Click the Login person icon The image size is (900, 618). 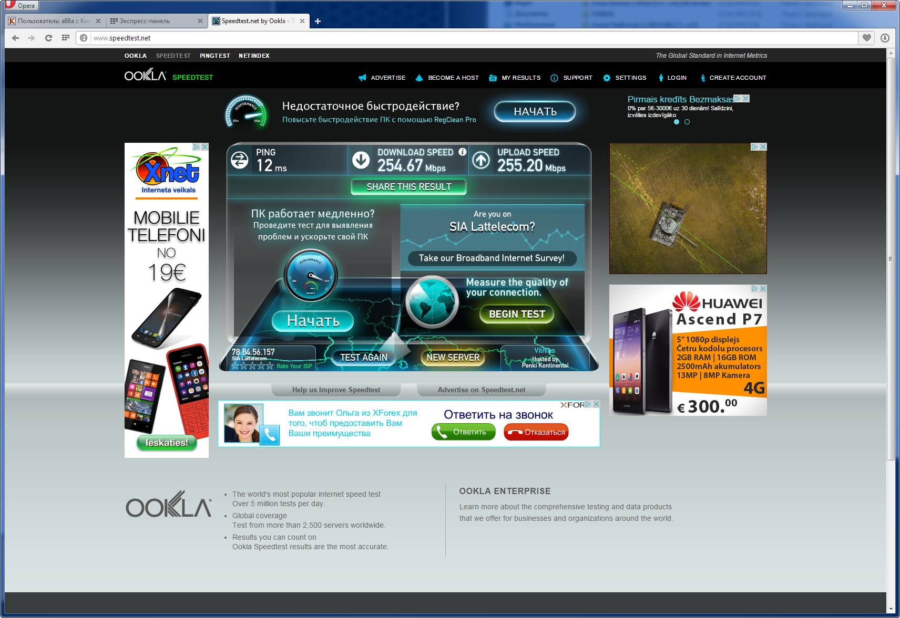tap(661, 78)
